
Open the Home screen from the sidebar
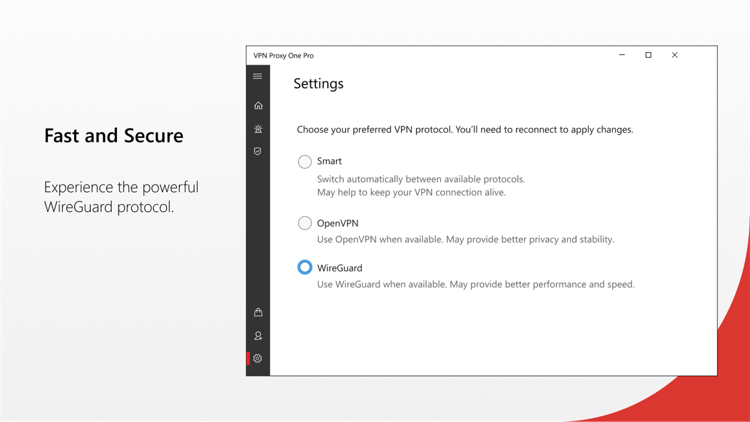coord(258,106)
